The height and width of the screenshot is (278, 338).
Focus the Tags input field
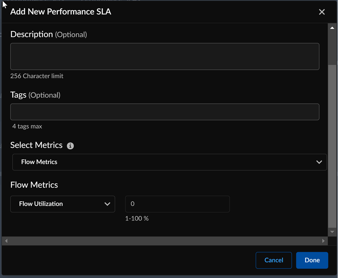pyautogui.click(x=165, y=112)
